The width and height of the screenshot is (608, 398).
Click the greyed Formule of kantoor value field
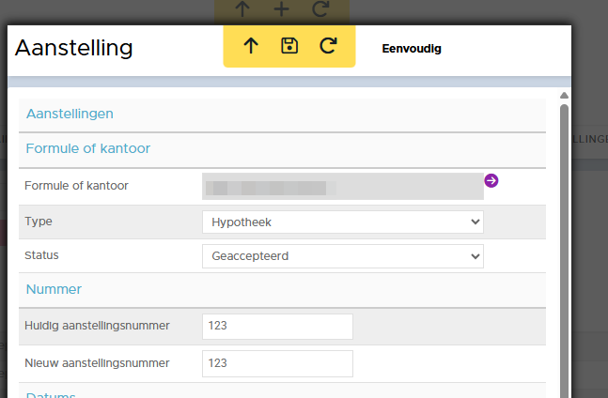click(342, 186)
